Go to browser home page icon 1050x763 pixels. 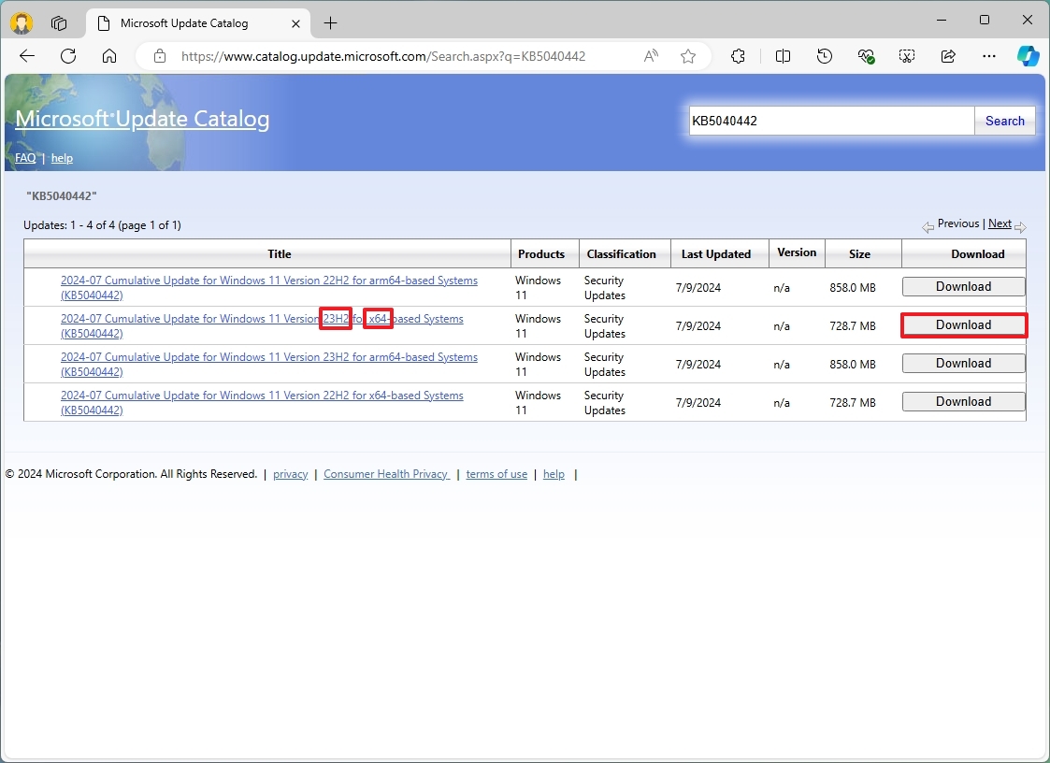click(109, 56)
